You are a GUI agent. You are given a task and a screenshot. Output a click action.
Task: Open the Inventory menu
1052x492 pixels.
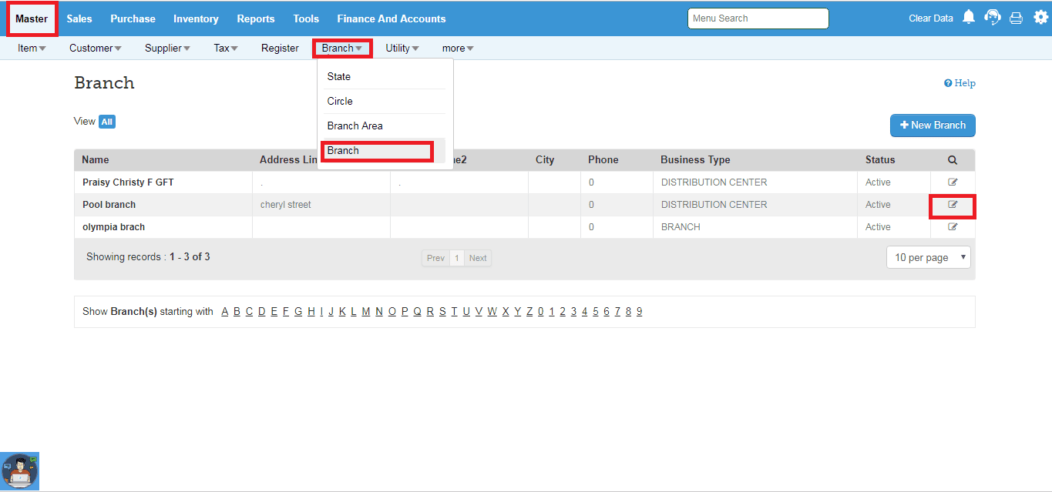point(196,18)
